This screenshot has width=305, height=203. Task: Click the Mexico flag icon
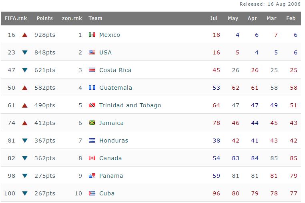[92, 35]
